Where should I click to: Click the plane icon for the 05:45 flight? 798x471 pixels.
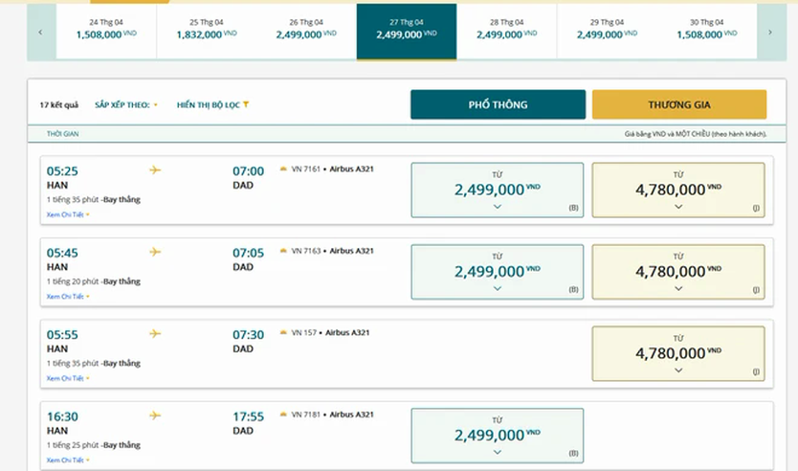(x=155, y=252)
